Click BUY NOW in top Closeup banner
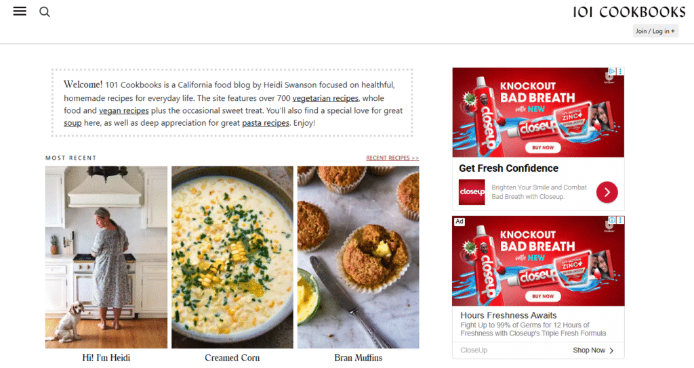Screen dimensions: 694x368 (543, 147)
